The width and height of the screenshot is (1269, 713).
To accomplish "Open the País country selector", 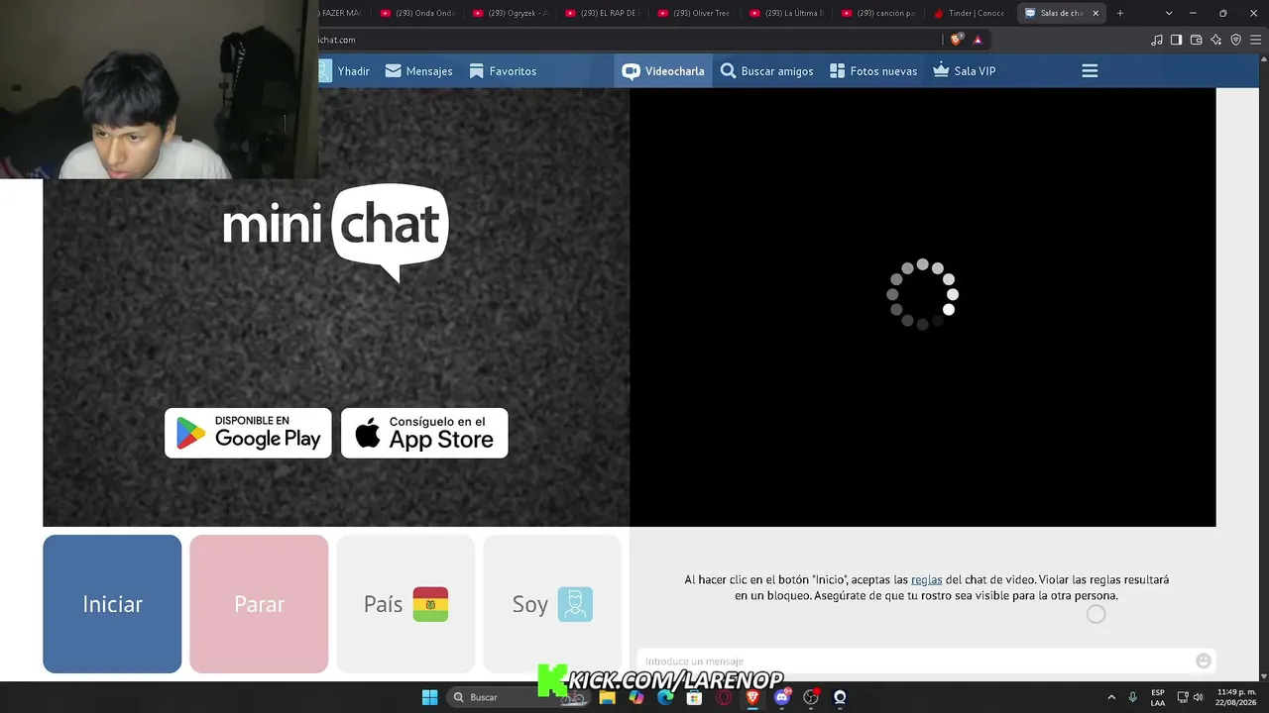I will [x=405, y=604].
